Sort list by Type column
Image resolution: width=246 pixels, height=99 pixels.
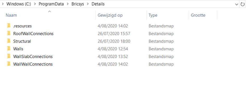tap(168, 15)
